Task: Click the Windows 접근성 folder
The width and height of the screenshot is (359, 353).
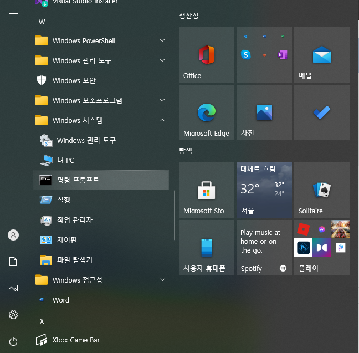Action: (101, 280)
